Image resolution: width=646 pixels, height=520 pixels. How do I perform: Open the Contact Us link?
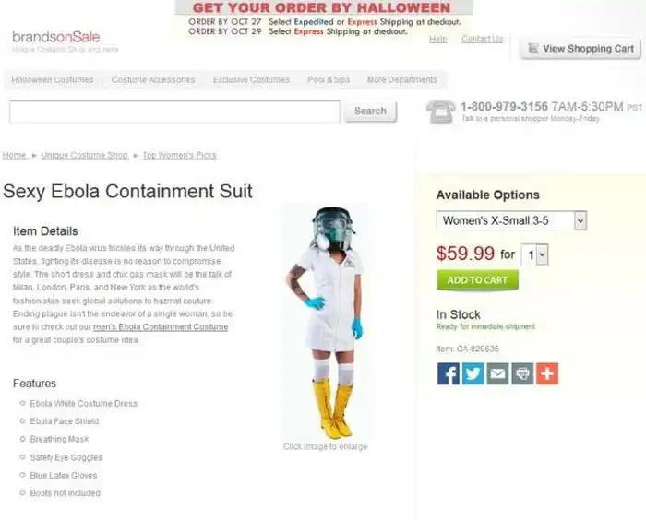tap(482, 39)
